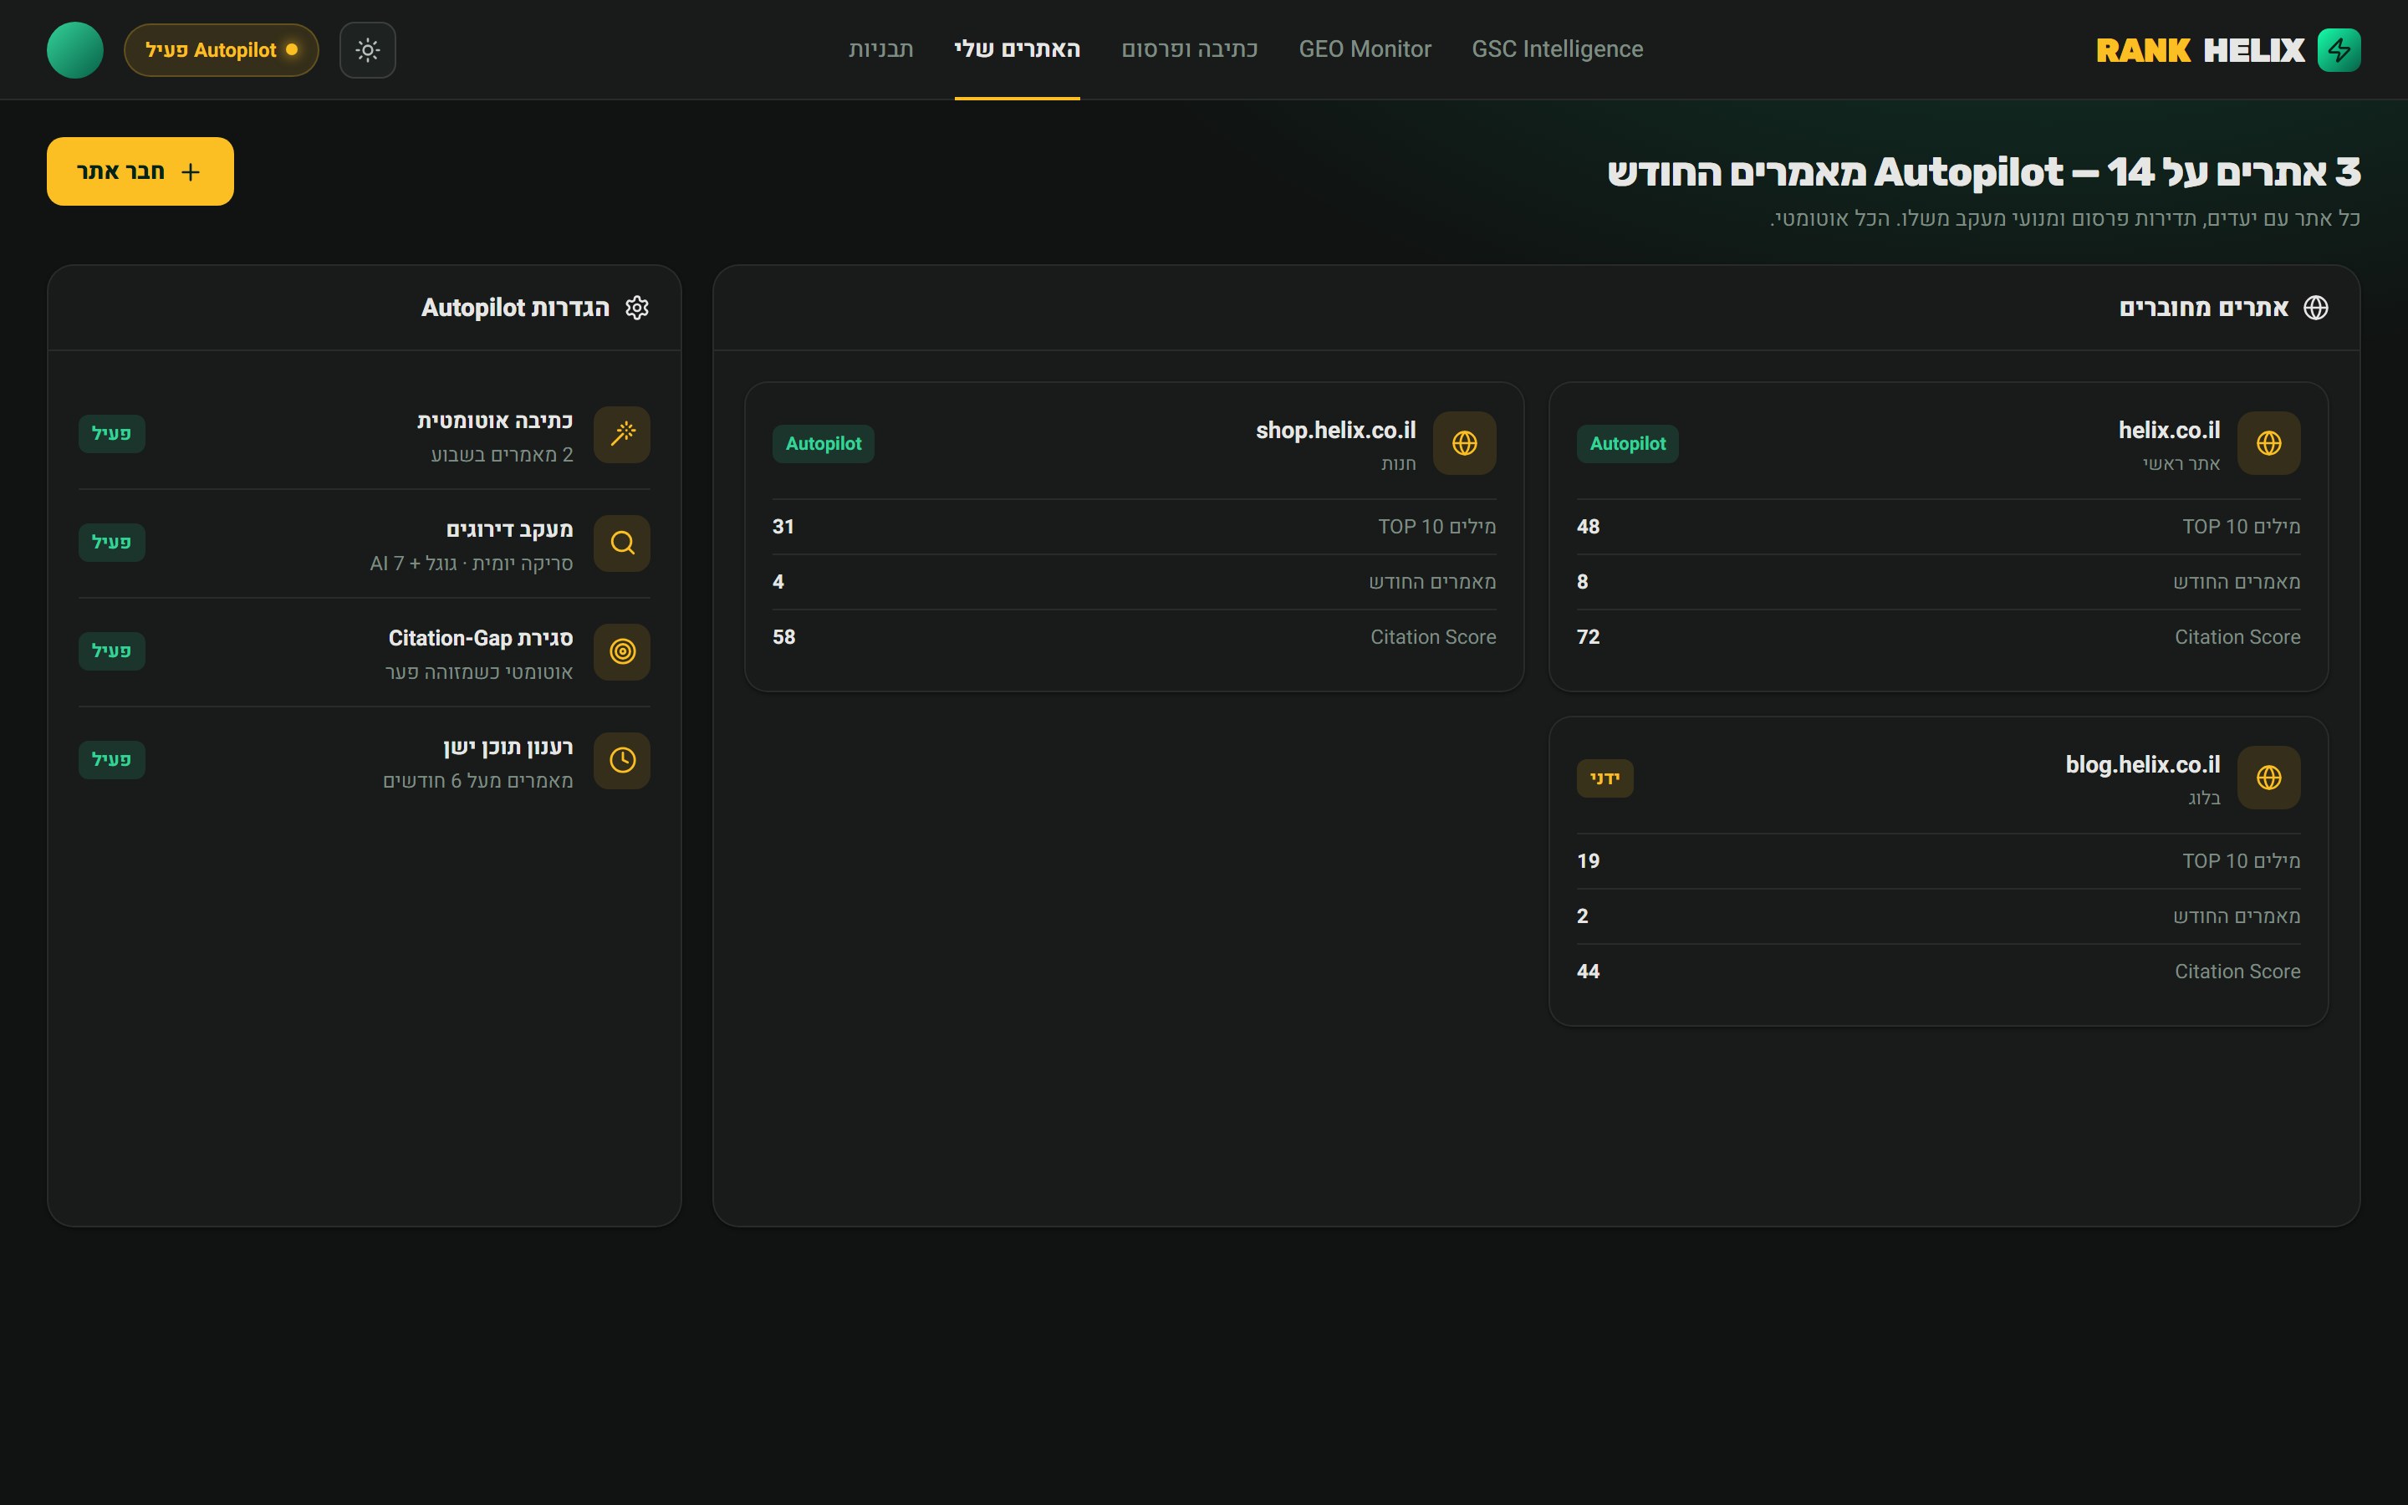Viewport: 2408px width, 1505px height.
Task: Click the magic wand icon for כתיבה אוטומטית
Action: (x=622, y=434)
